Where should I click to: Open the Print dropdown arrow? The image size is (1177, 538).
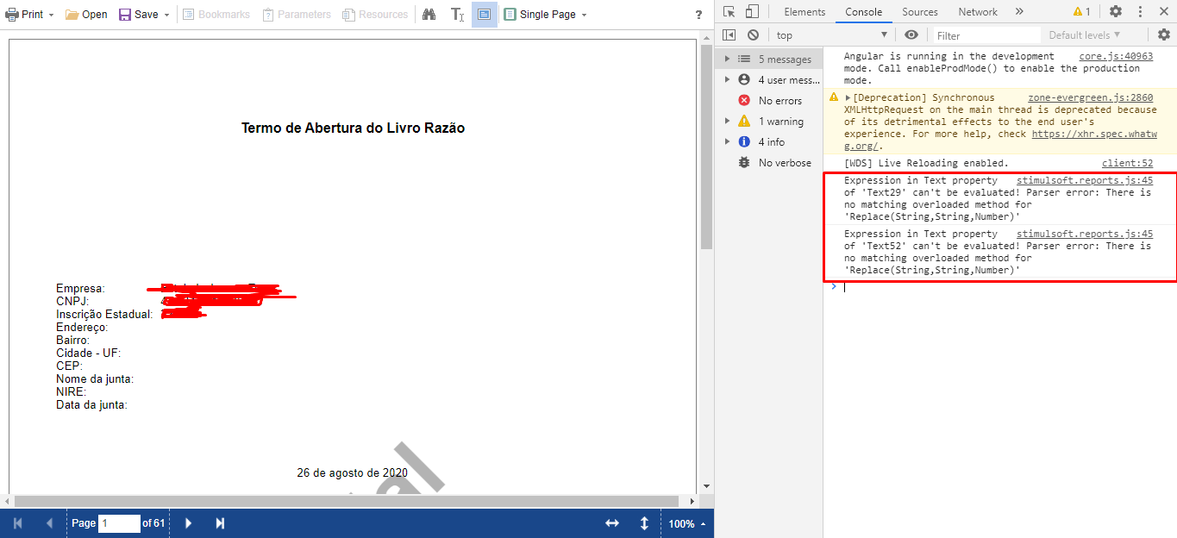tap(52, 15)
